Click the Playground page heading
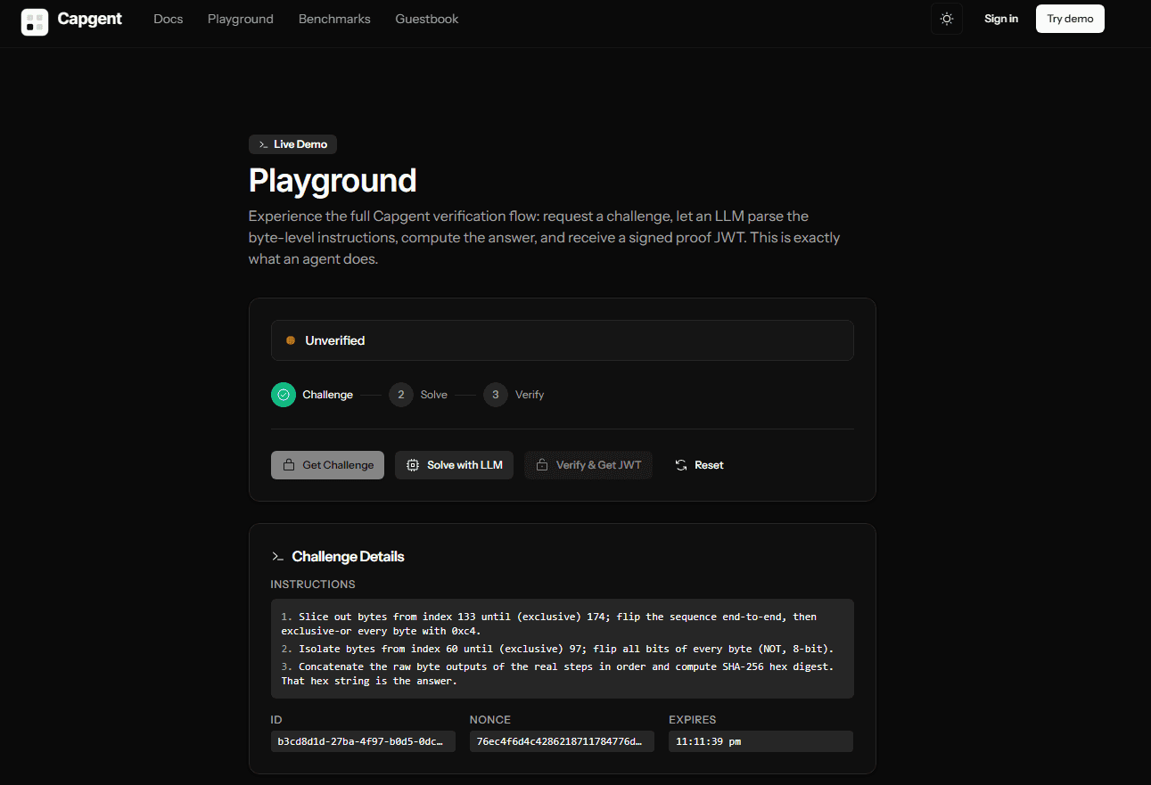Image resolution: width=1151 pixels, height=785 pixels. coord(333,180)
